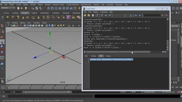Image resolution: width=182 pixels, height=102 pixels.
Task: Click the Script Editor horizontal scrollbar
Action: tap(118, 52)
